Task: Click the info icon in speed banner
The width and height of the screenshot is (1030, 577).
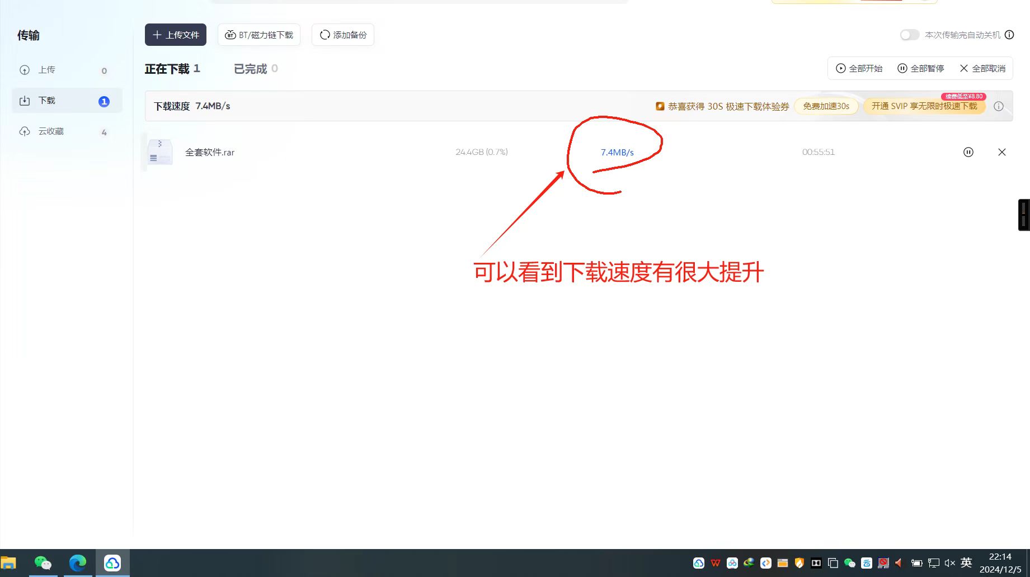Action: click(x=999, y=106)
